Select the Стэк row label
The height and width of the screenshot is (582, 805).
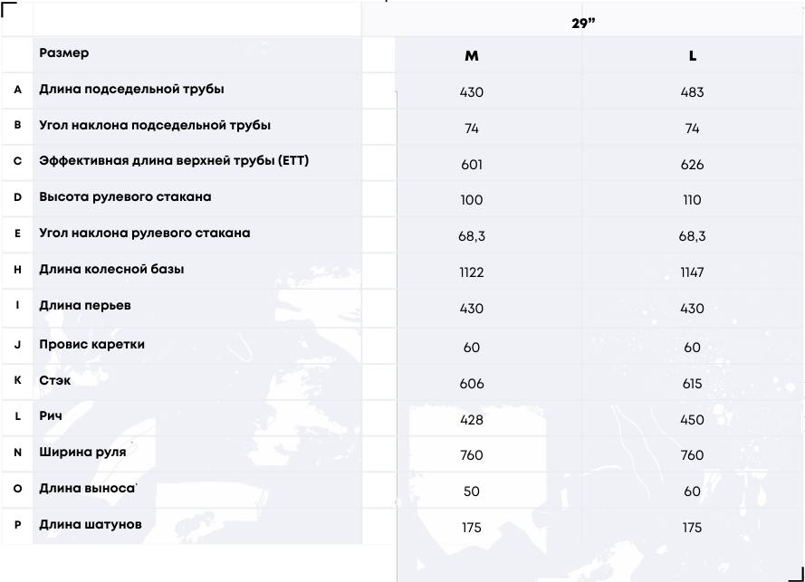pos(55,381)
